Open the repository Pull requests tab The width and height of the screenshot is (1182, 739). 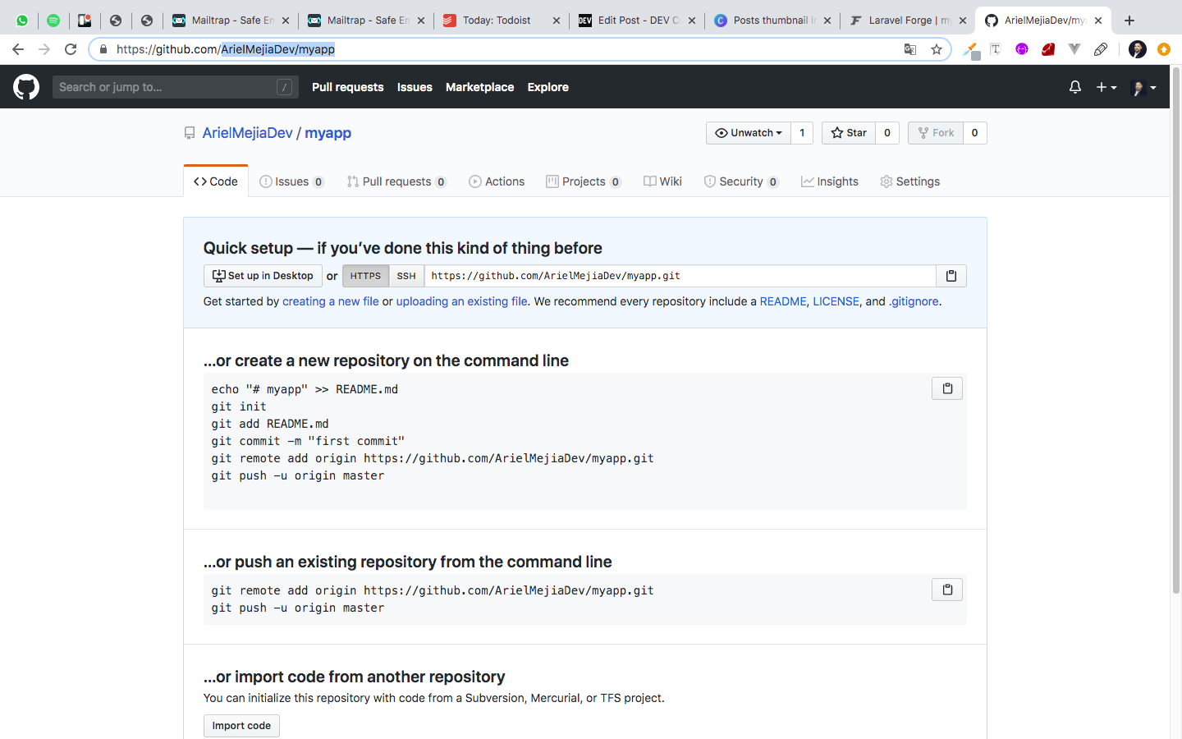pos(396,181)
